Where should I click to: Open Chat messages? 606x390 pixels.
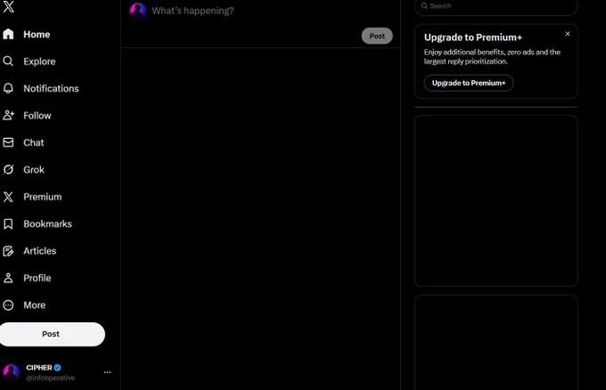[34, 142]
